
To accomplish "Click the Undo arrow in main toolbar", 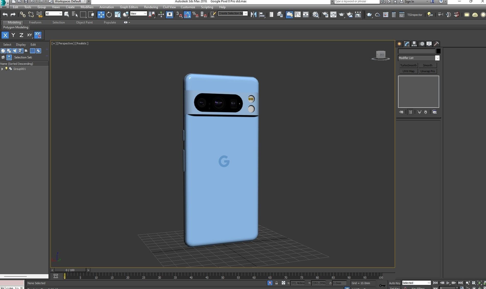I will 5,15.
